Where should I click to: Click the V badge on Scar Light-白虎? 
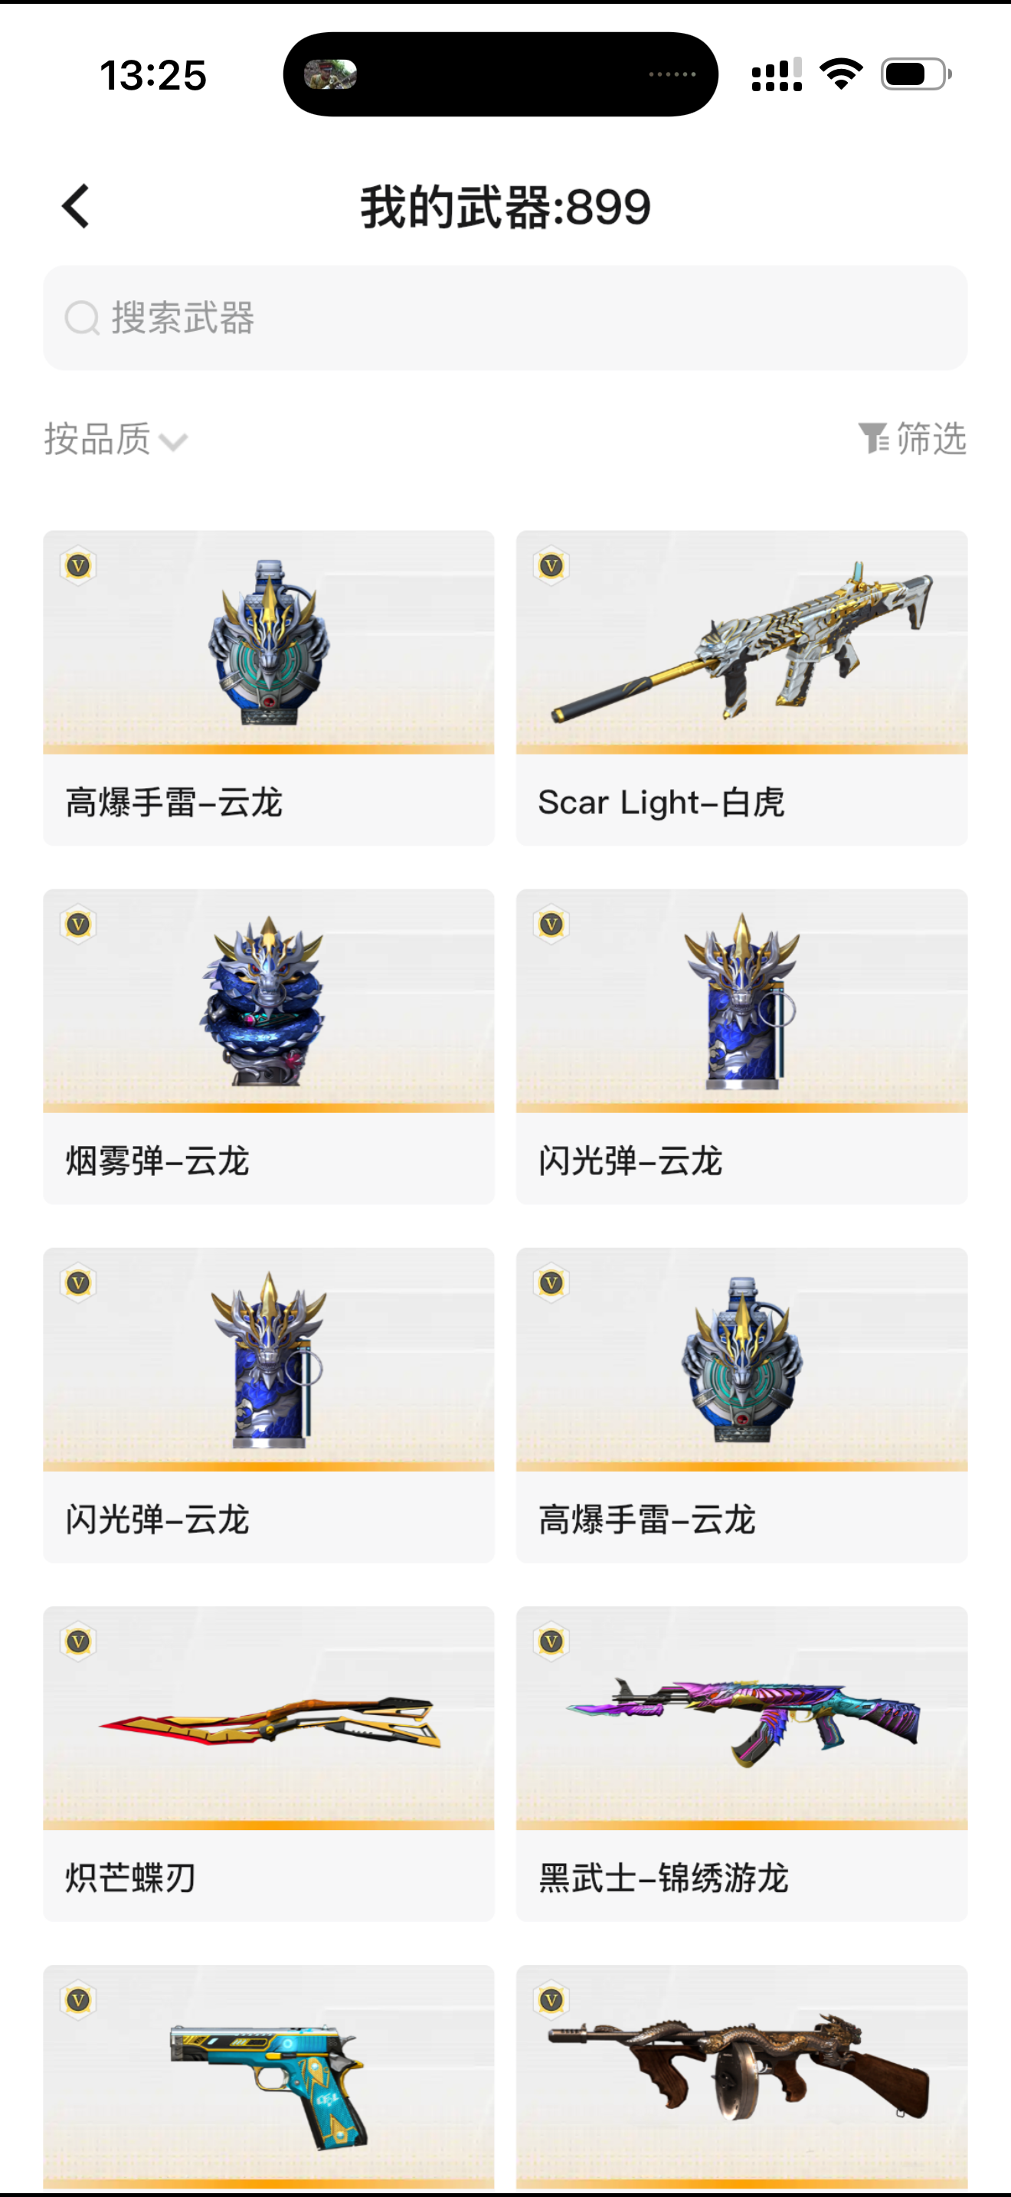tap(551, 565)
